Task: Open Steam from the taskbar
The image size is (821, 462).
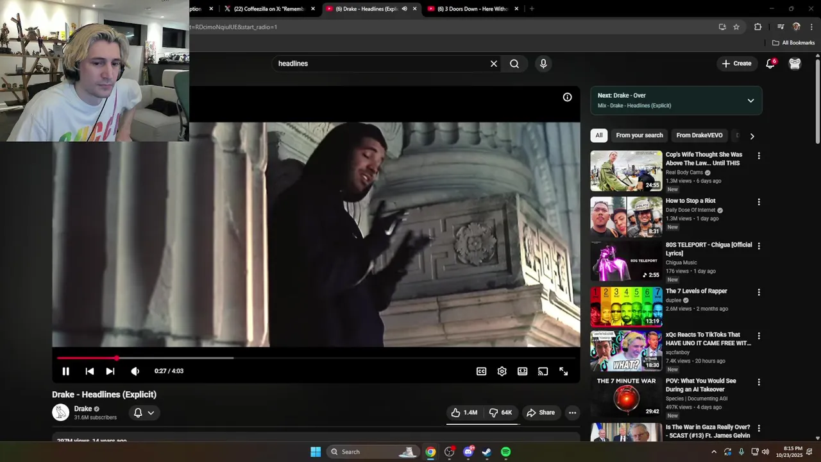Action: coord(487,452)
